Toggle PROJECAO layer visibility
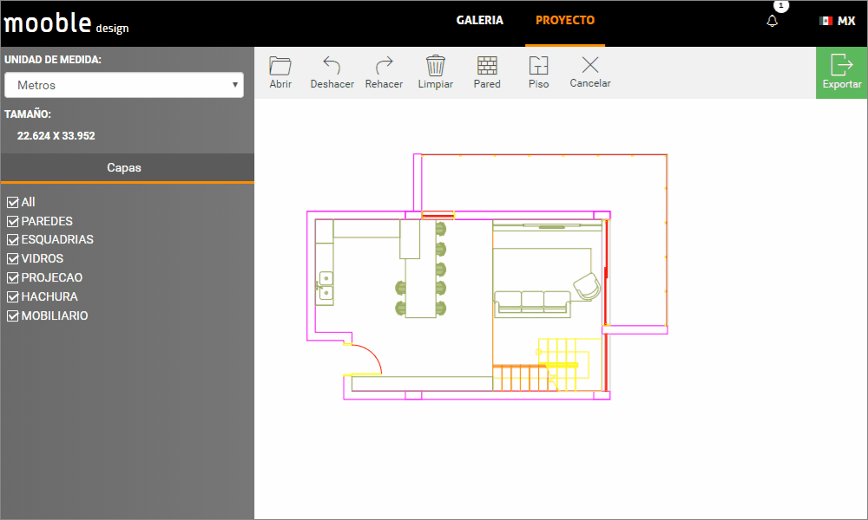This screenshot has height=520, width=868. 13,278
